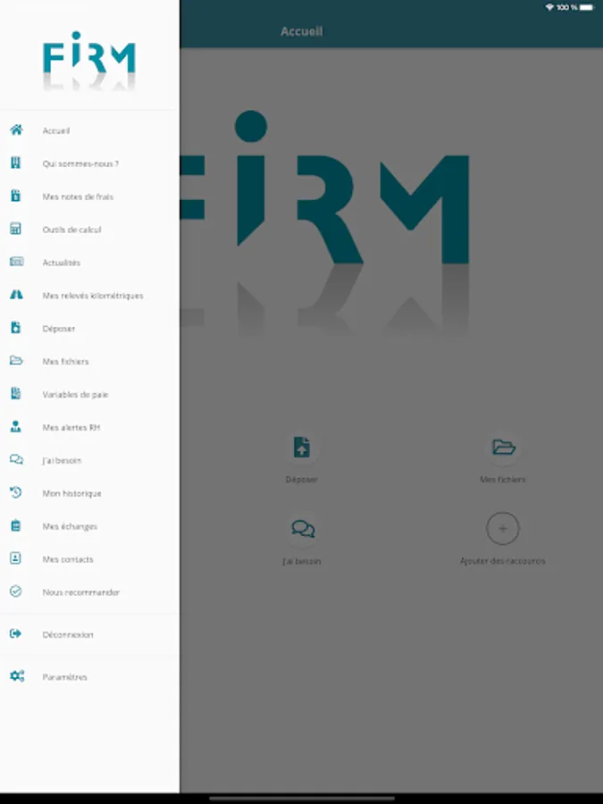603x804 pixels.
Task: Click the Mes fichiers label under home shortcut
Action: [503, 480]
